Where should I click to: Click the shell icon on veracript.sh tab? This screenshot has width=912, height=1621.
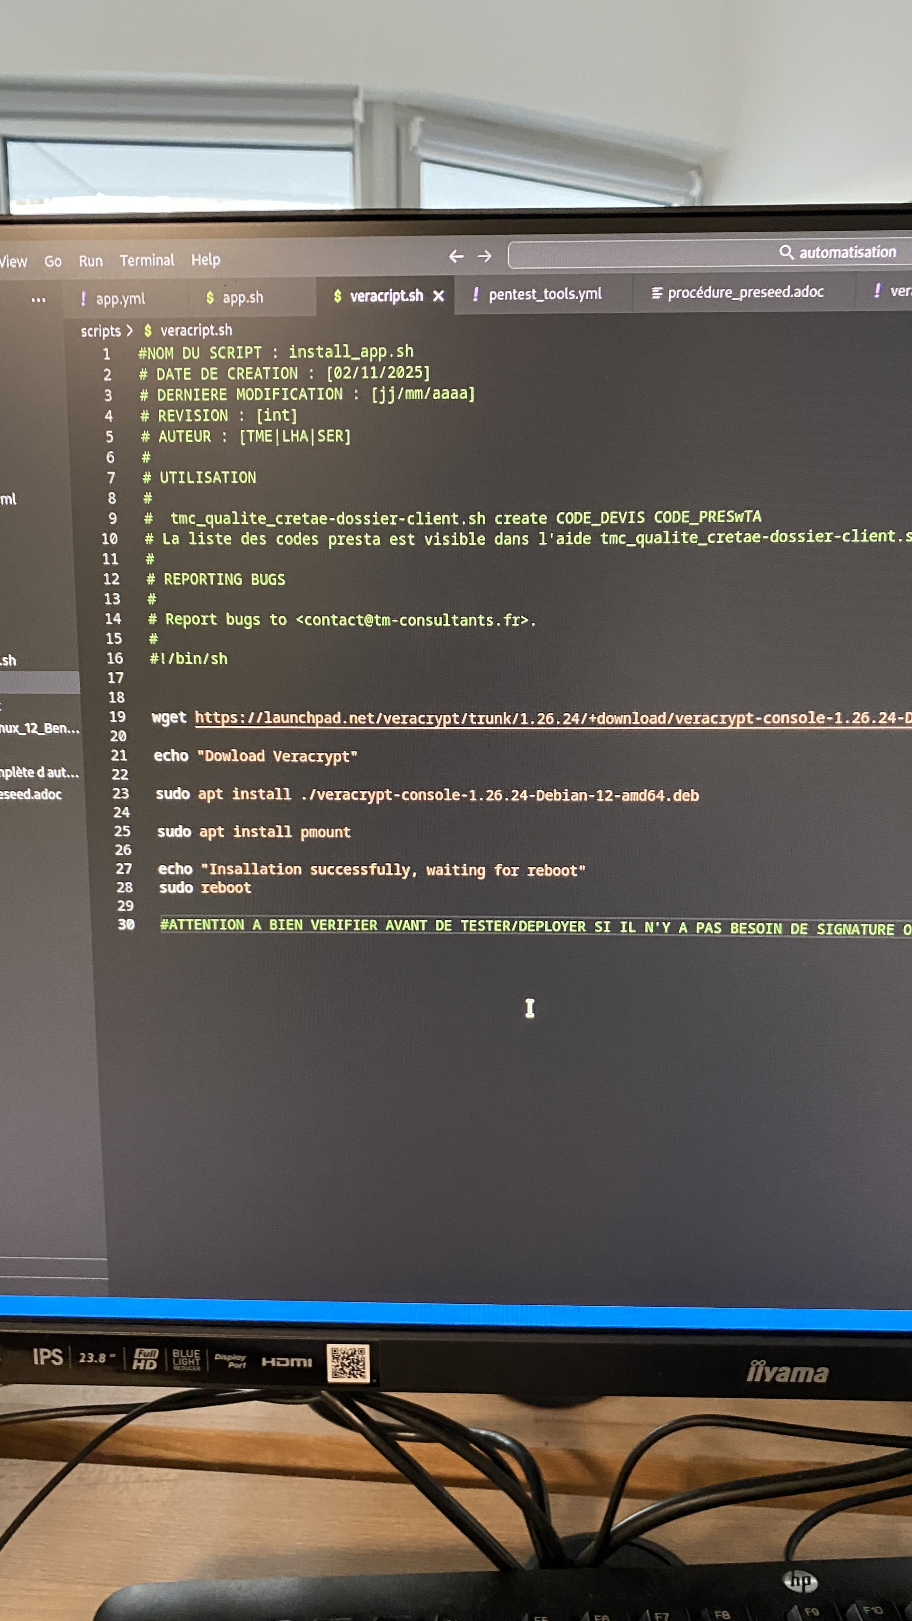(337, 296)
